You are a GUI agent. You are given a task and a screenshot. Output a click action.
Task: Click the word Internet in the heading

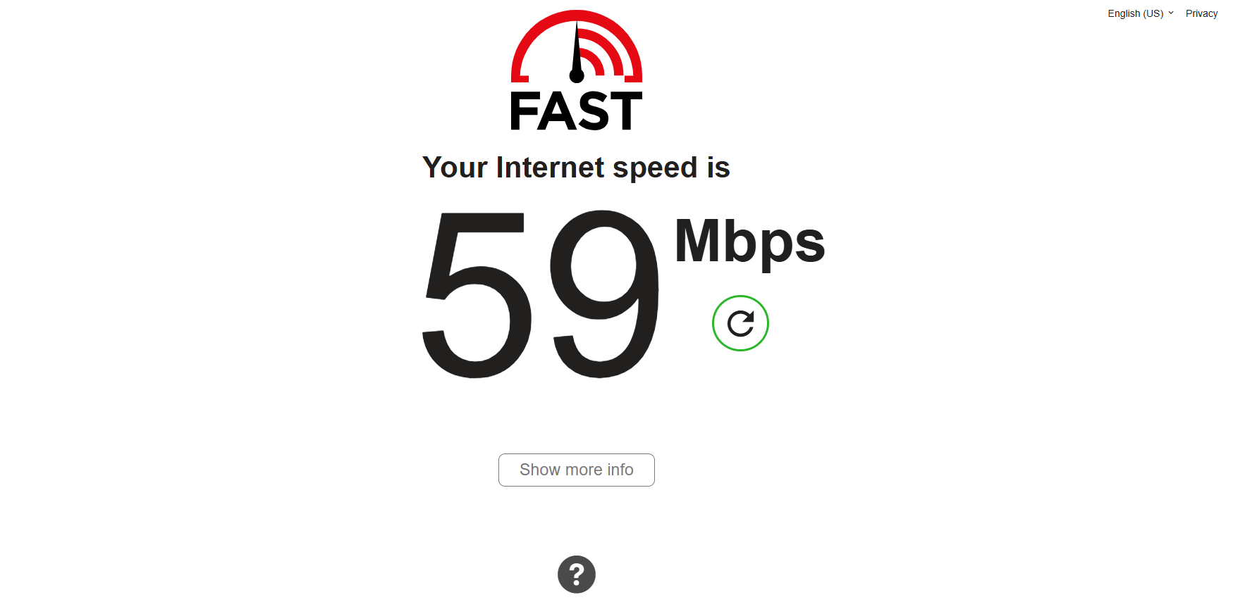point(550,168)
